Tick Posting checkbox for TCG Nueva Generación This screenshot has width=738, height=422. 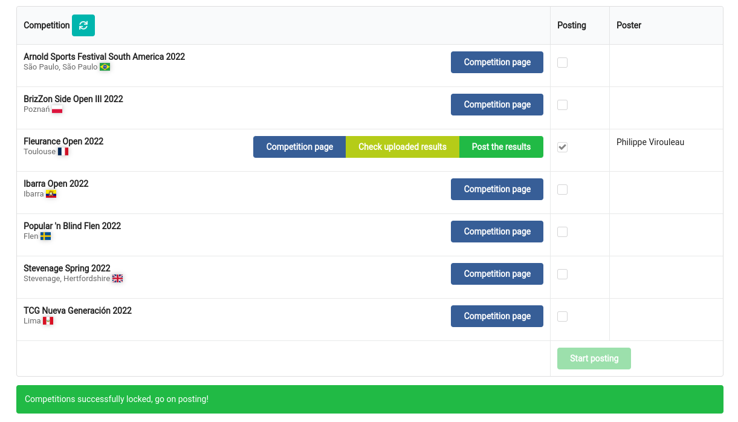coord(562,316)
